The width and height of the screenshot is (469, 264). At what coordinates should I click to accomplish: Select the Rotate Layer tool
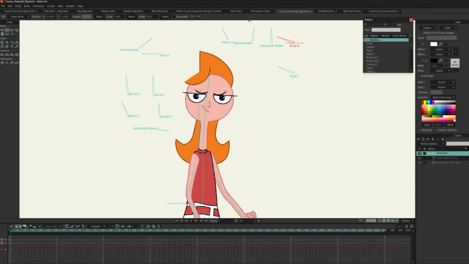tap(17, 43)
